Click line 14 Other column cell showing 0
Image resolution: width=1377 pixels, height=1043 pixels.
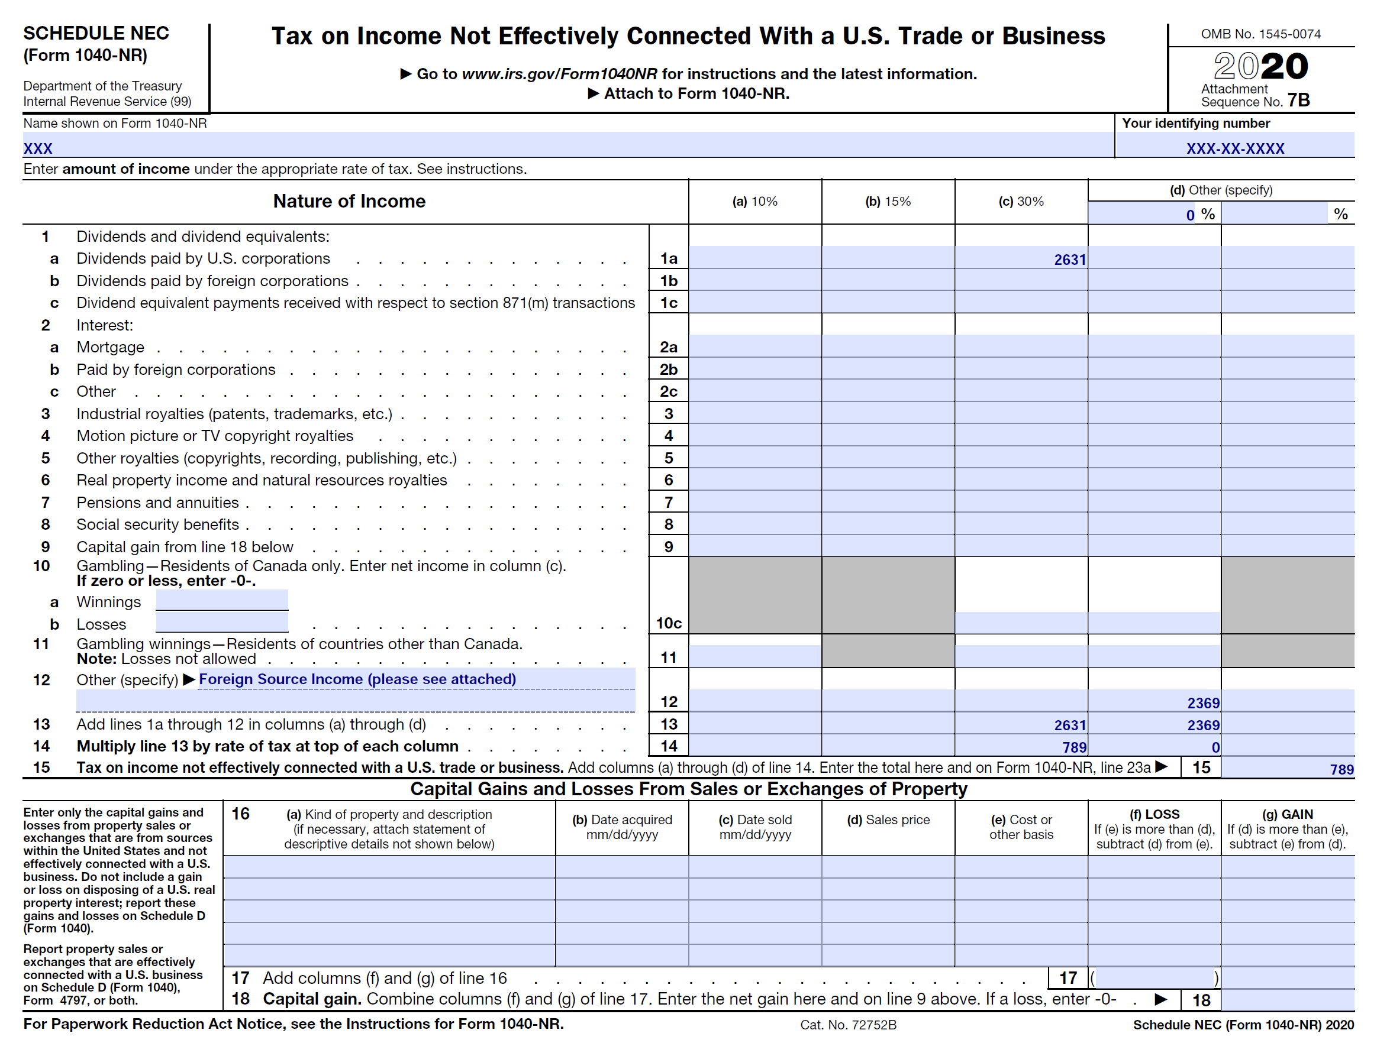point(1155,746)
